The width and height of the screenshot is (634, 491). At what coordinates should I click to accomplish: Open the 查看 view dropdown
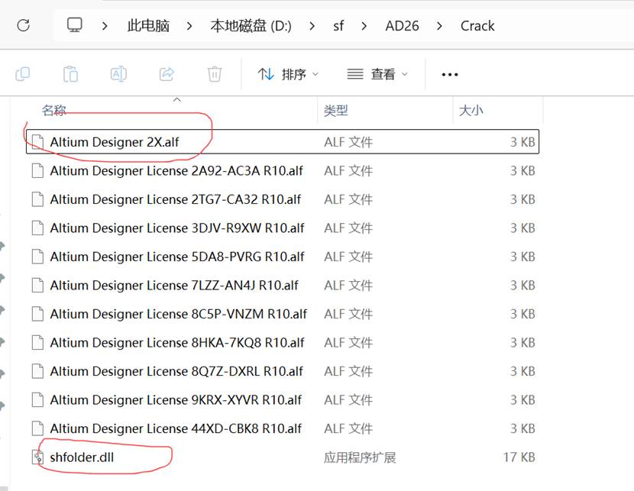(377, 74)
